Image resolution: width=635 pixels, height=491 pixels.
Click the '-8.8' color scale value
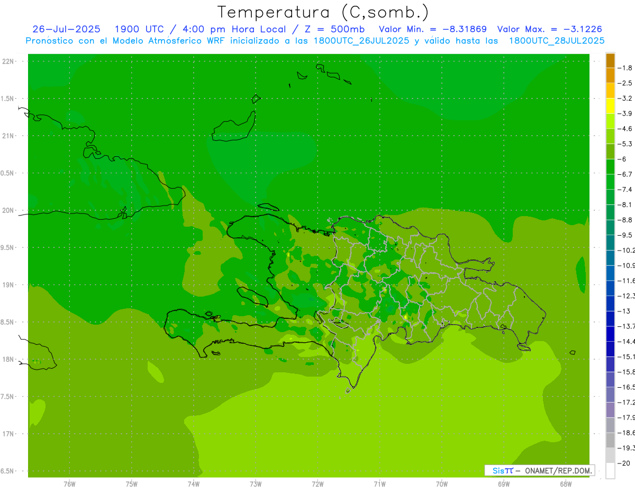(x=626, y=220)
